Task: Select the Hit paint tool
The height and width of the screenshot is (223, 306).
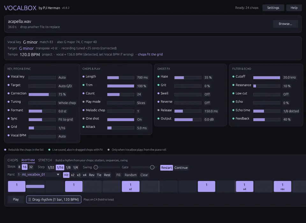Action: [66, 175]
